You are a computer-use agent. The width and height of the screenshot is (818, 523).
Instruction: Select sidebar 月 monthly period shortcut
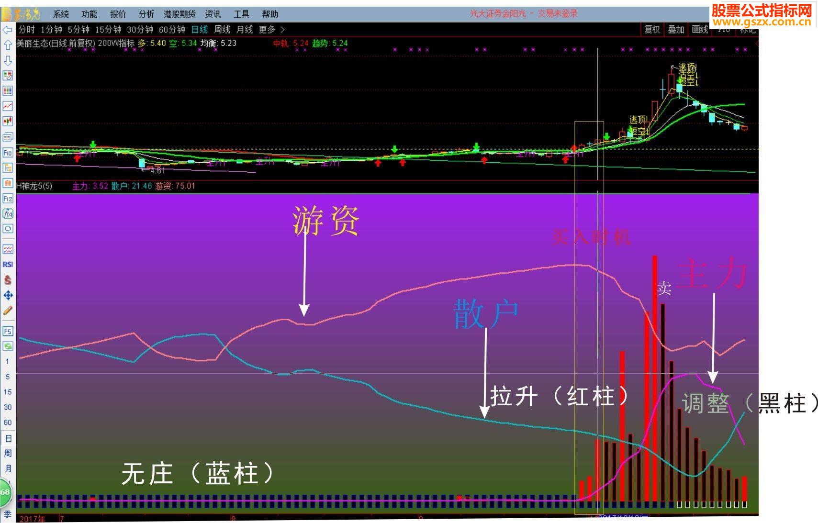(x=8, y=468)
